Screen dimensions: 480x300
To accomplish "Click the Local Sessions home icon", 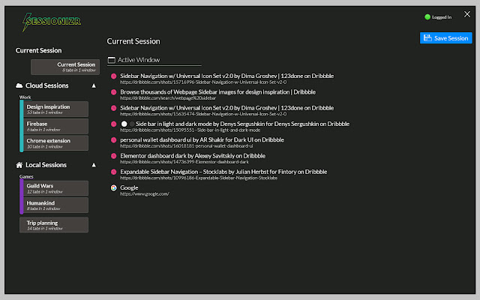I will [19, 165].
